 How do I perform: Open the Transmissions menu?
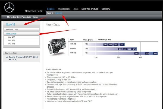(64, 9)
